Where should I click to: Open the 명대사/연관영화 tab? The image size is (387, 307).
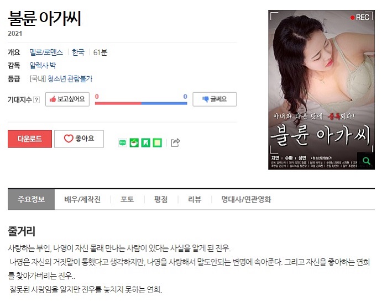(x=247, y=199)
